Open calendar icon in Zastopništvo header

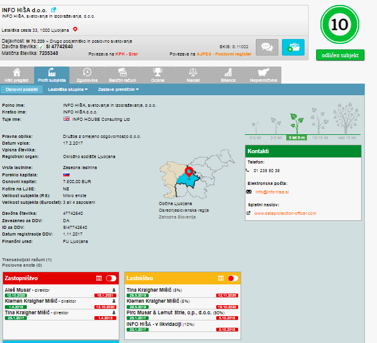[99, 278]
